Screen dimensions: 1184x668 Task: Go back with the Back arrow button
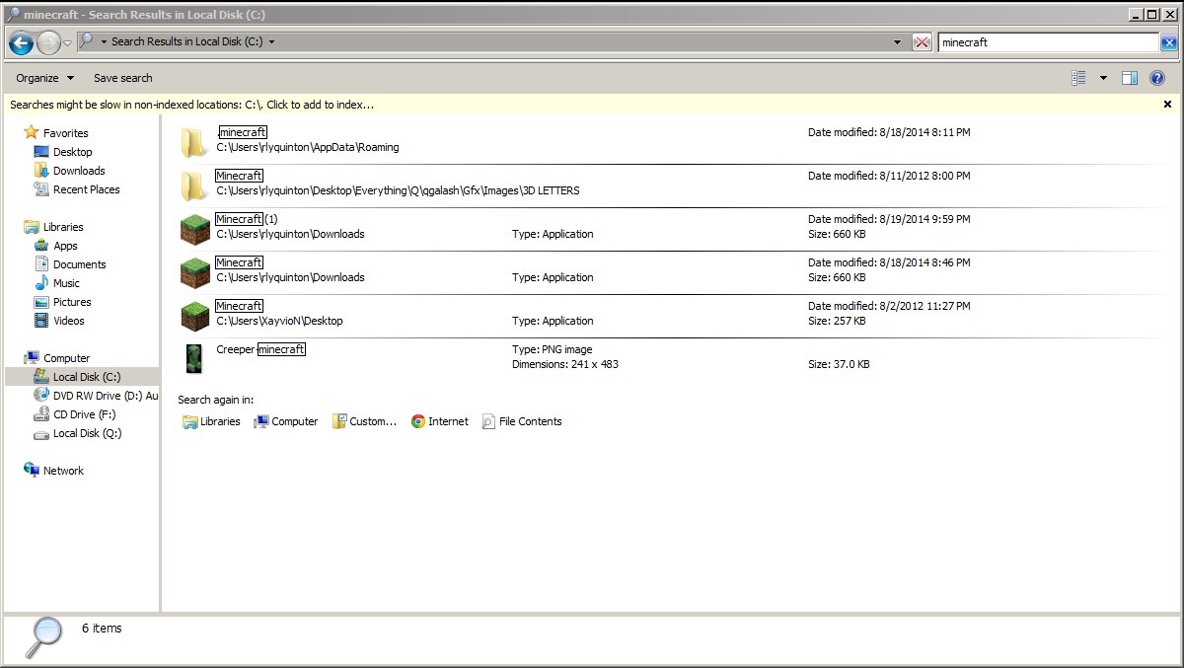tap(21, 42)
